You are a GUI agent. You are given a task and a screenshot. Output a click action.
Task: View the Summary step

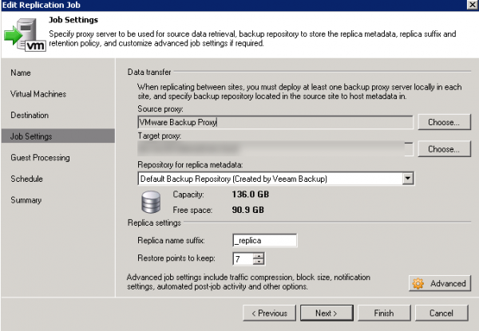(26, 200)
